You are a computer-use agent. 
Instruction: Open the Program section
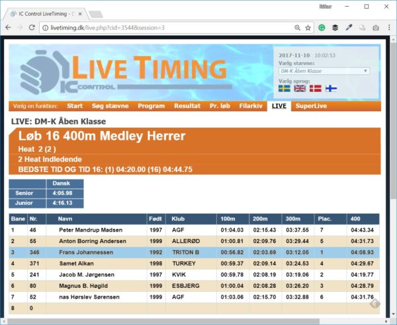click(x=152, y=106)
